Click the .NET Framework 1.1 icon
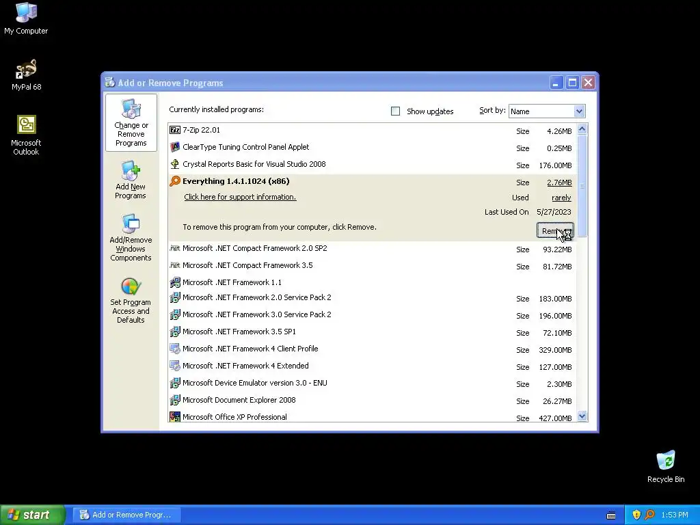 coord(175,282)
